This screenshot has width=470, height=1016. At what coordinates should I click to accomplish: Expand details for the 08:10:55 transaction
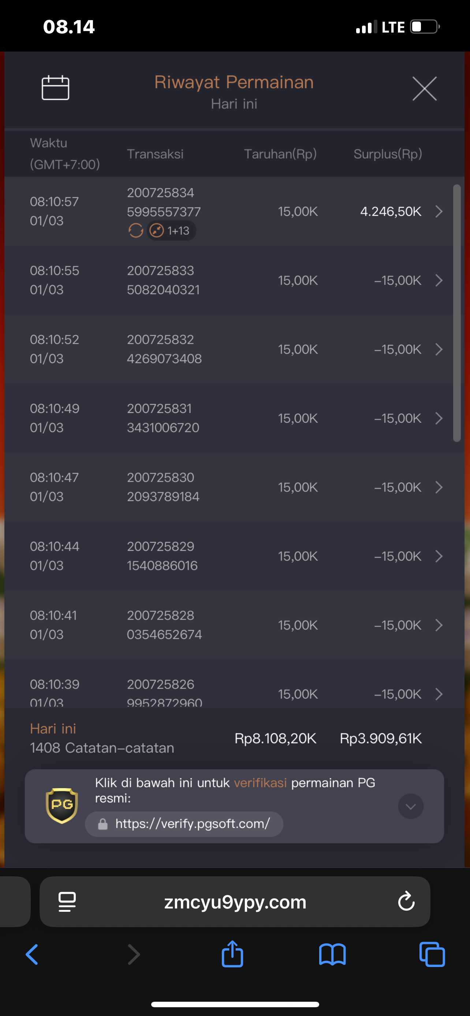tap(439, 281)
